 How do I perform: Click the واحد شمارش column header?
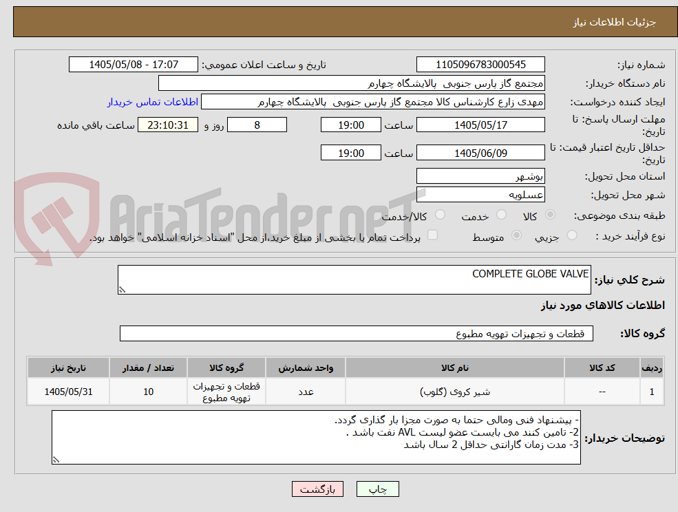pyautogui.click(x=306, y=368)
